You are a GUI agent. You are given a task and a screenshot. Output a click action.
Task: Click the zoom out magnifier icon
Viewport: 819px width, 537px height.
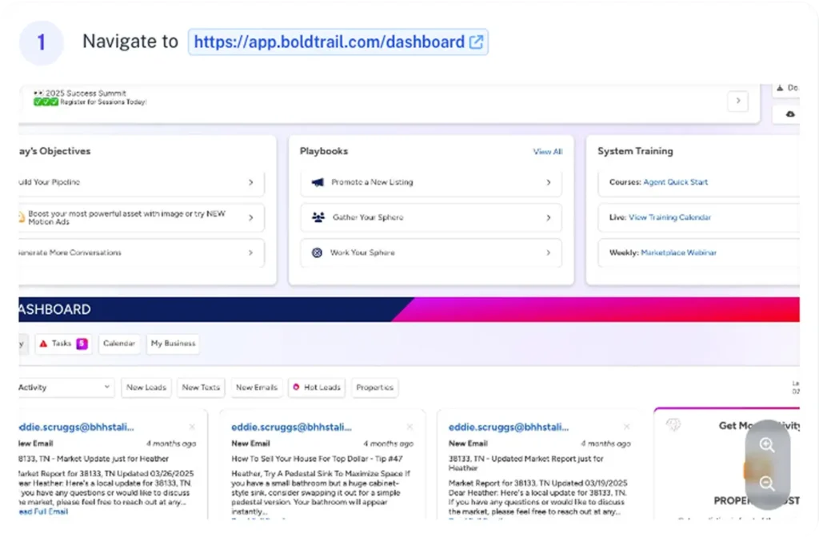pyautogui.click(x=767, y=483)
